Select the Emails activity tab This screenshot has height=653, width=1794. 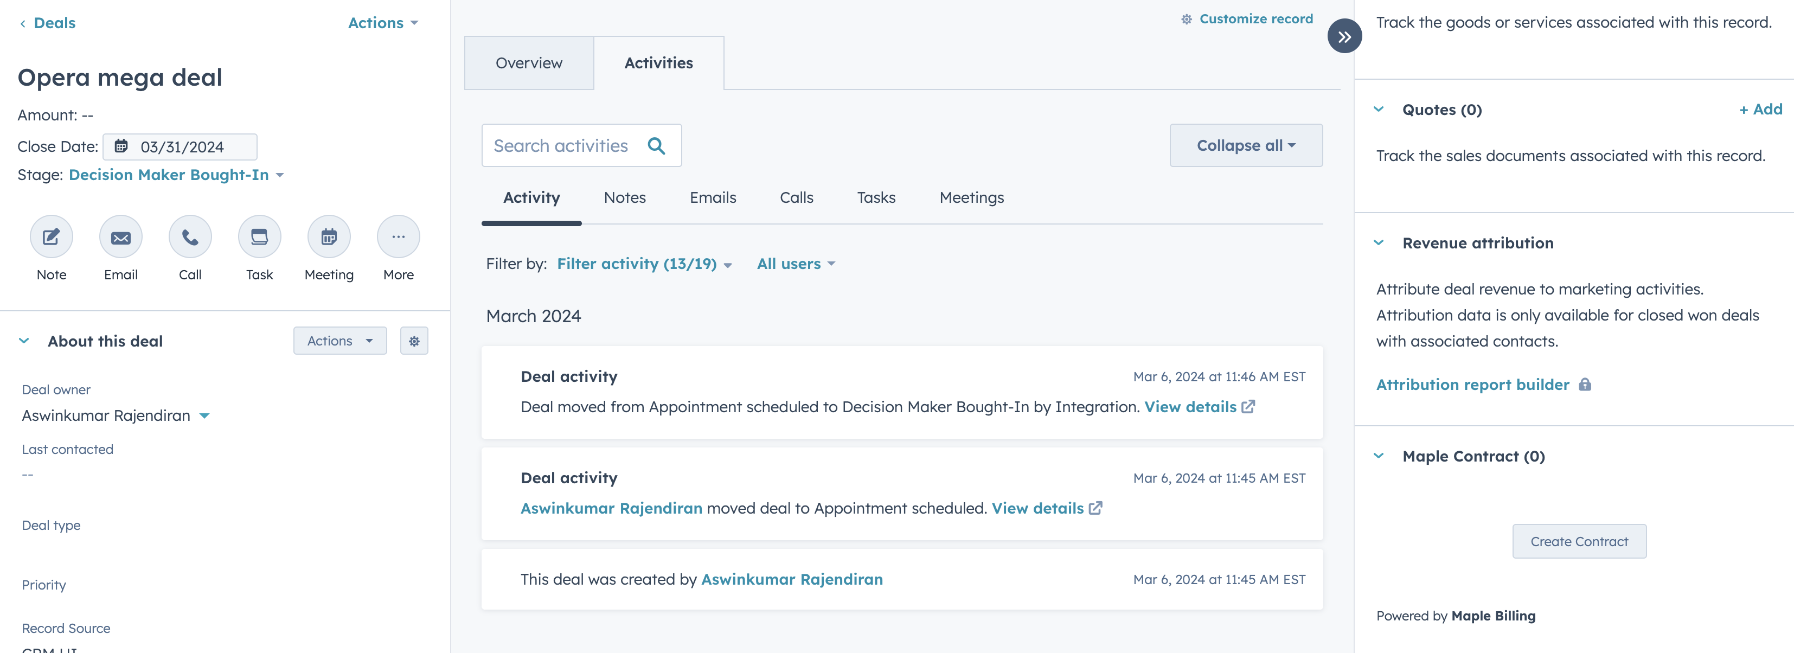713,198
